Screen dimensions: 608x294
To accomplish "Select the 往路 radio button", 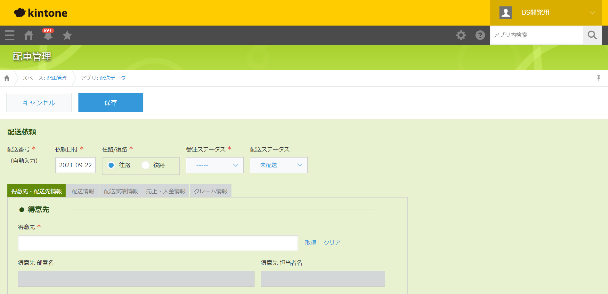I will tap(111, 165).
